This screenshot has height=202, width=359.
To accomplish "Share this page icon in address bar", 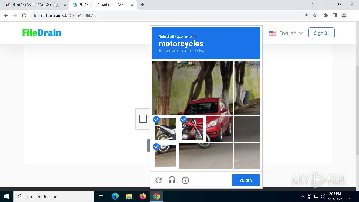I will (x=306, y=15).
